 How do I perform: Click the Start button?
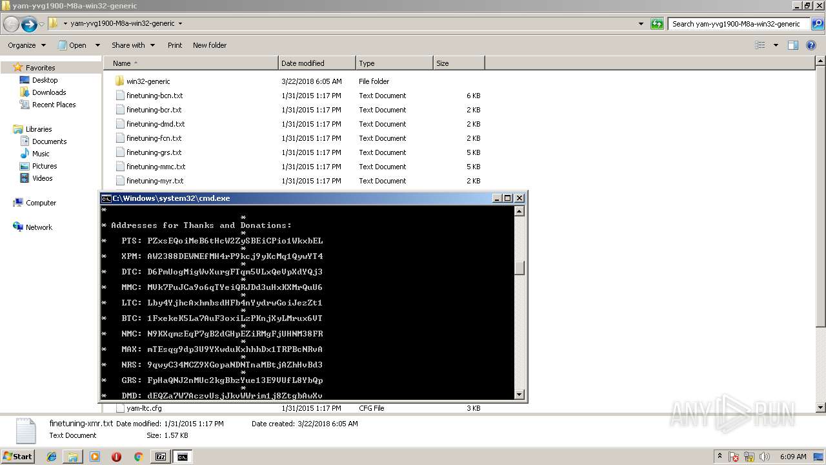pos(17,457)
